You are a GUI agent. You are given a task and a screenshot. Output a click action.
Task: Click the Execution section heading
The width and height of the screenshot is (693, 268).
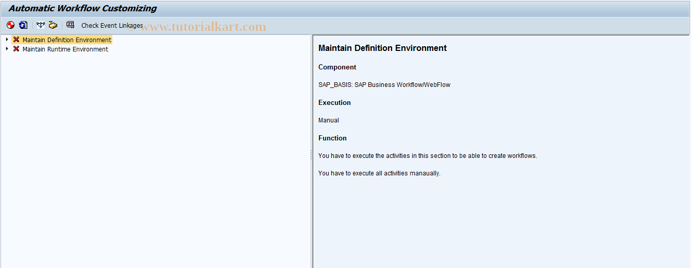334,103
